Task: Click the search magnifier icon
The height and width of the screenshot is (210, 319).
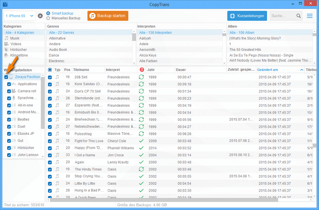Action: pos(298,16)
